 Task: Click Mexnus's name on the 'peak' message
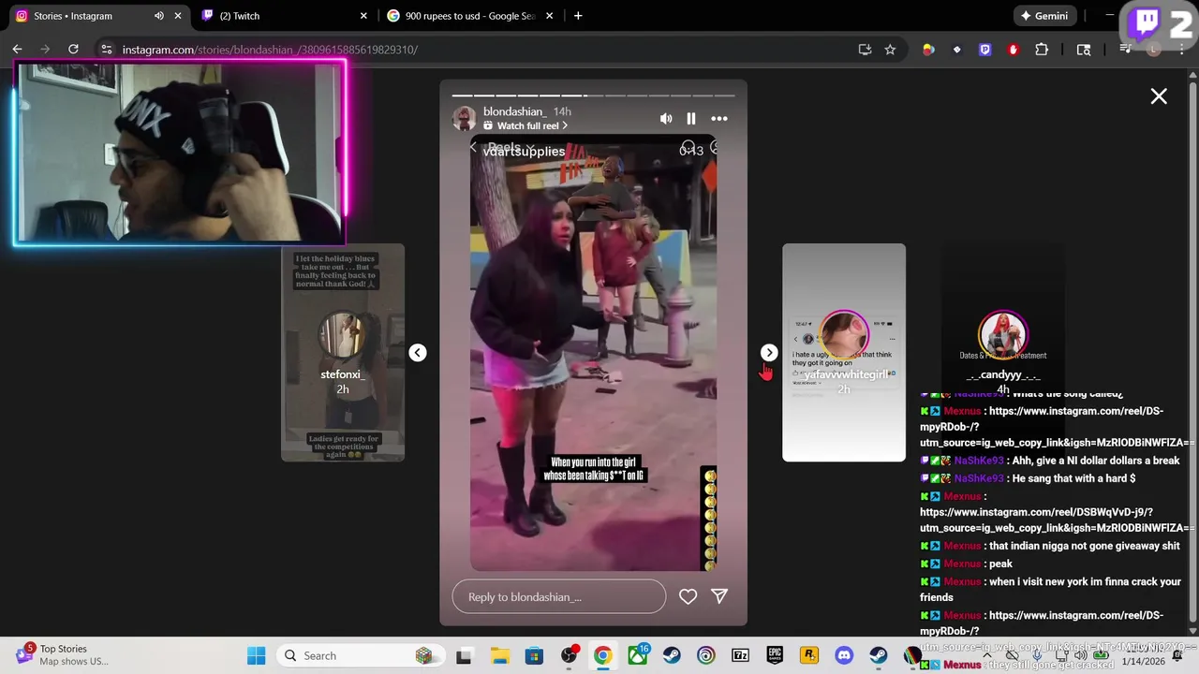tap(962, 564)
